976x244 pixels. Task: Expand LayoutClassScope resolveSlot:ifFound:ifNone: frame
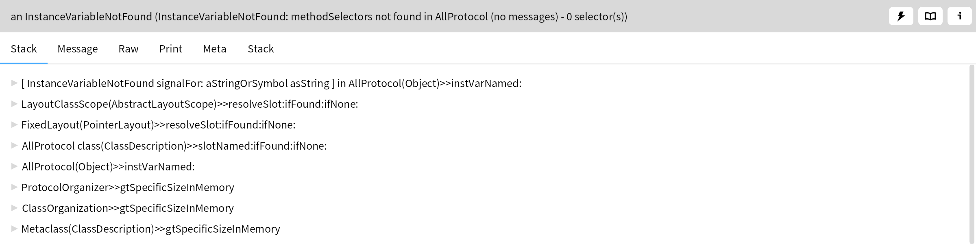click(14, 104)
